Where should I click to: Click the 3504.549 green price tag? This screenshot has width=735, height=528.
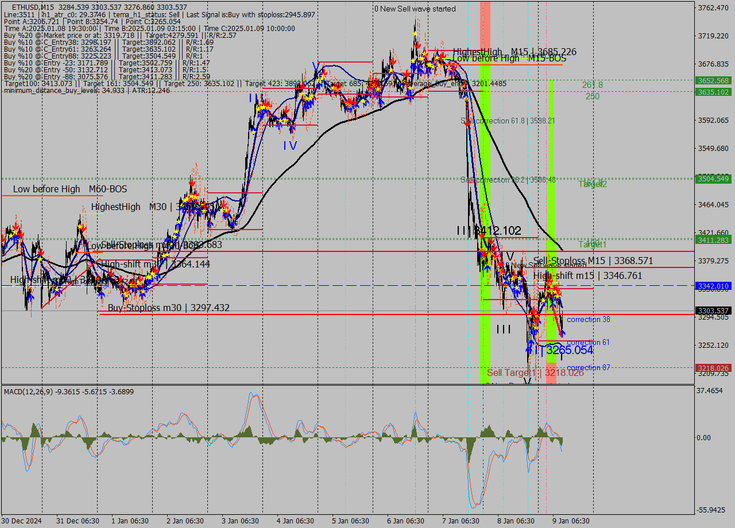click(x=713, y=179)
